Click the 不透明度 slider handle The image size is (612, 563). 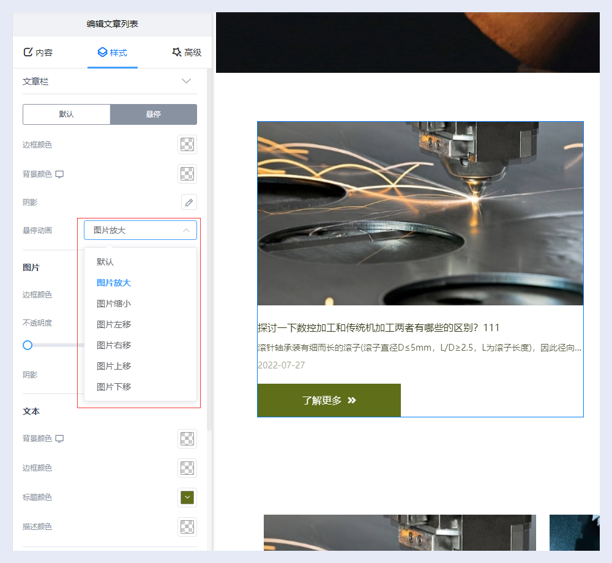28,345
